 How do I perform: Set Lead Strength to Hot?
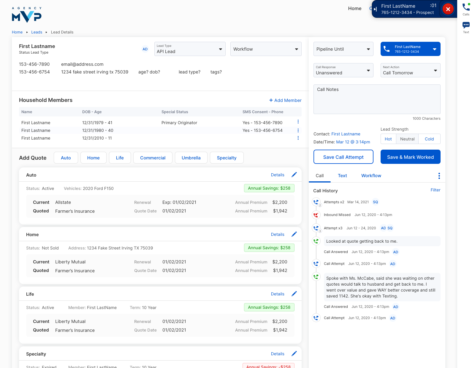pos(388,139)
